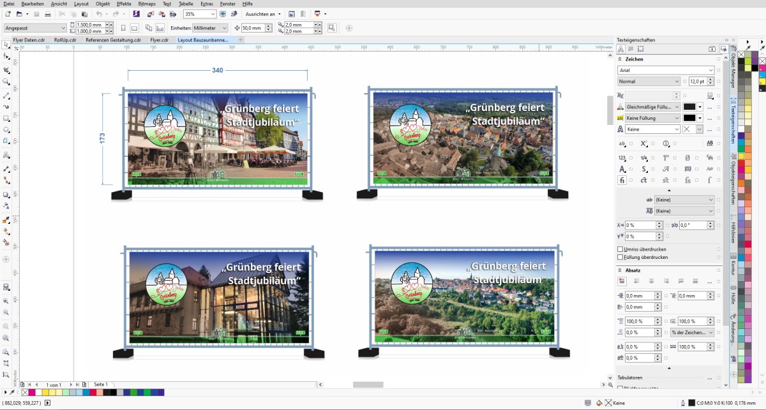Open the Extras menu
The width and height of the screenshot is (766, 410).
coord(207,4)
